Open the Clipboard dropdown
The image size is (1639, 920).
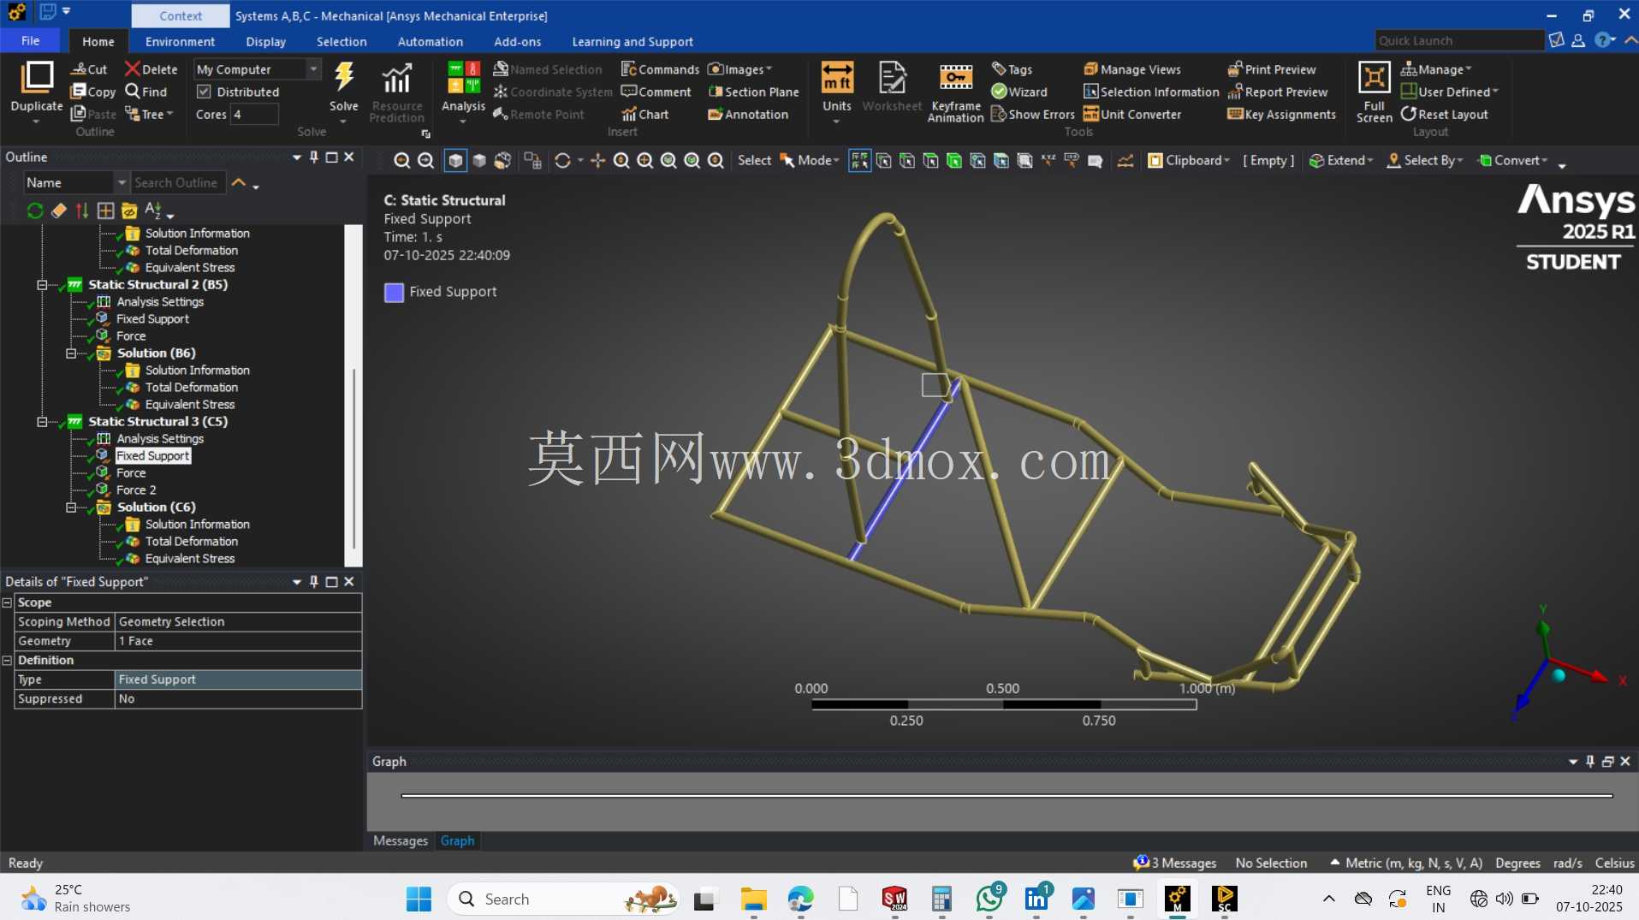[1188, 160]
